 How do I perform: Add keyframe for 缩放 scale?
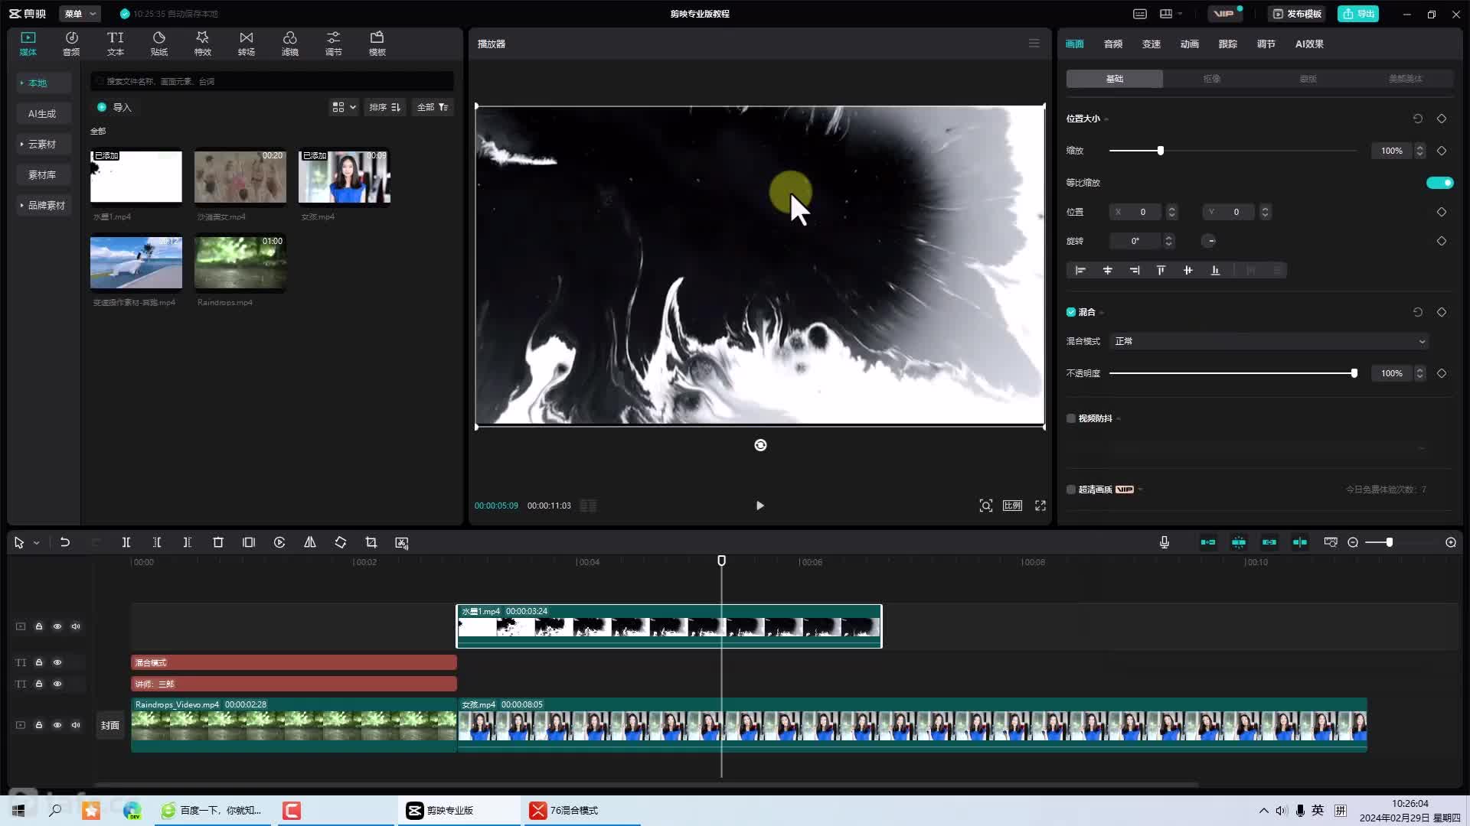coord(1442,151)
